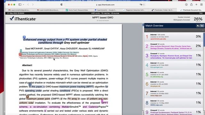Image resolution: width=205 pixels, height=115 pixels.
Task: Switch to Plagiarism Detection Software tab
Action: click(134, 10)
